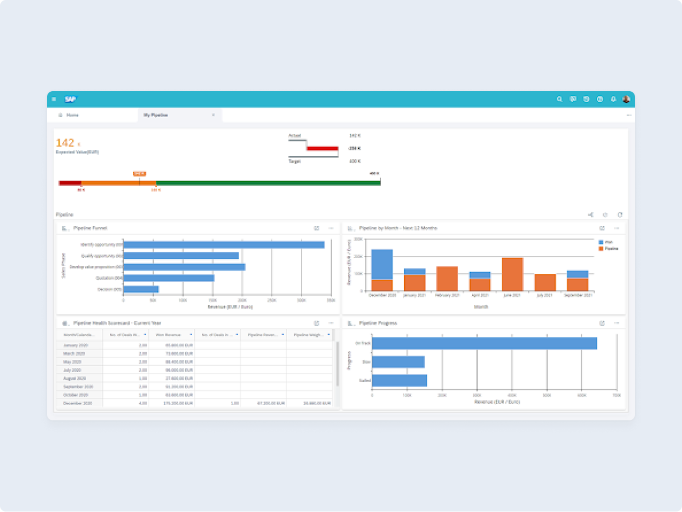Click the July 2021 bar
682x512 pixels.
545,283
